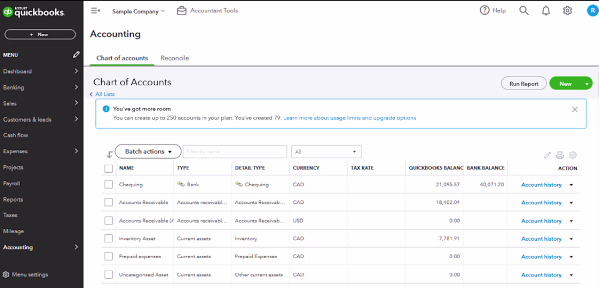Collapse the left navigation menu icon
The height and width of the screenshot is (288, 599).
click(95, 11)
